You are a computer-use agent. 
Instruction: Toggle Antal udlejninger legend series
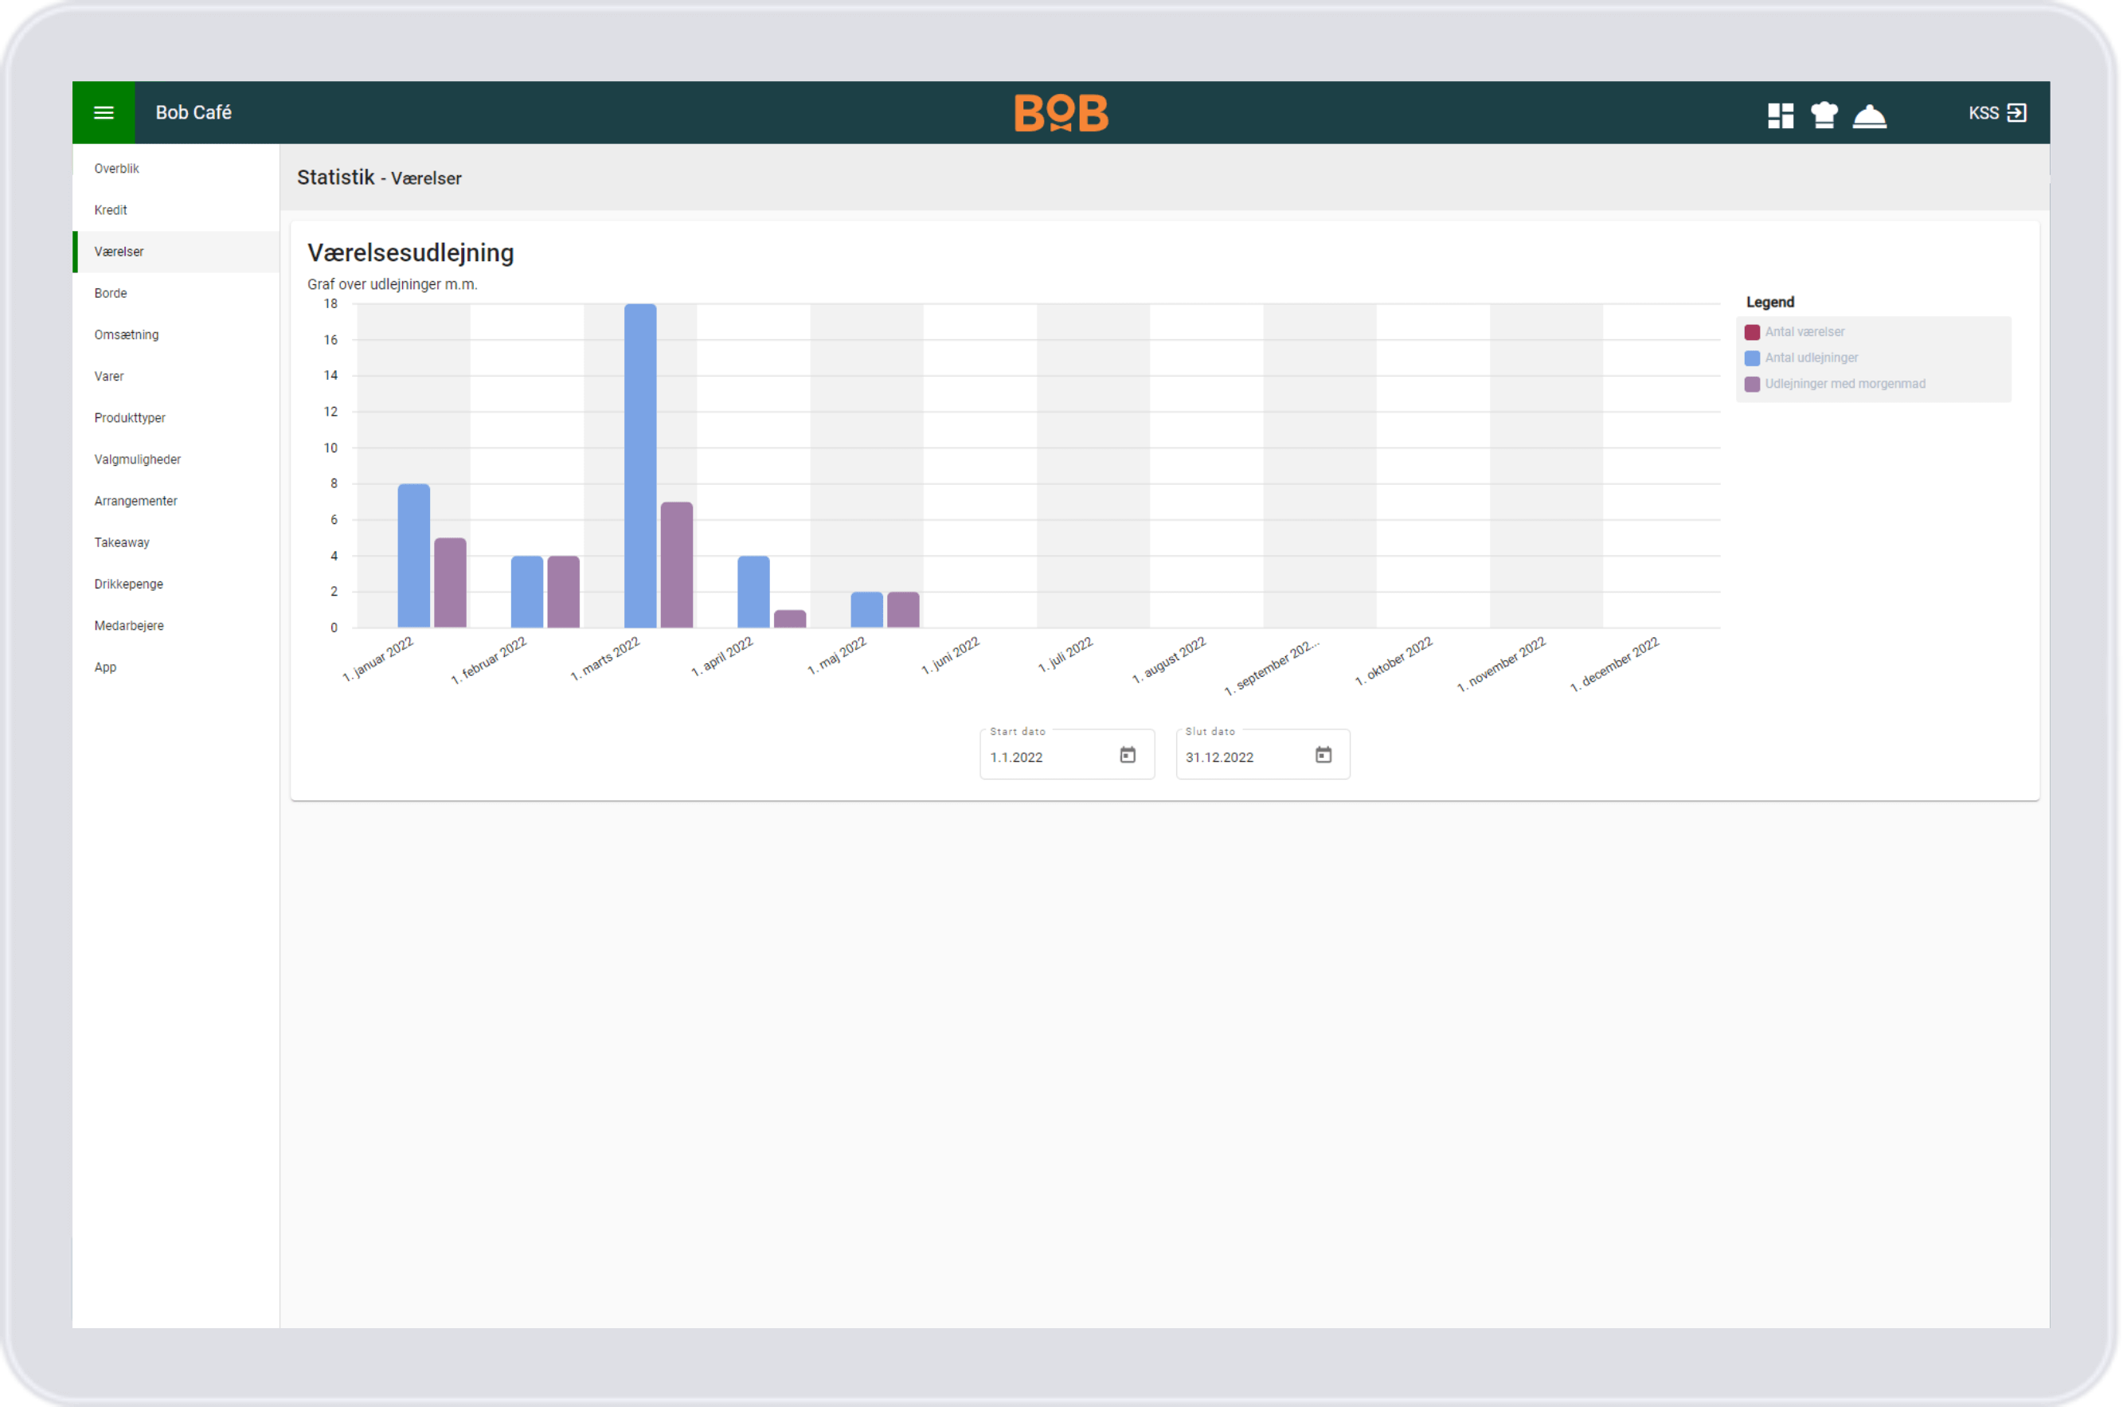[x=1811, y=358]
